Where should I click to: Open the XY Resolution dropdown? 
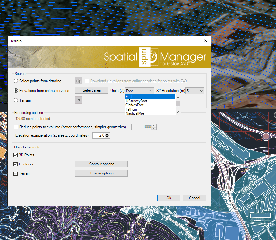[x=201, y=91]
